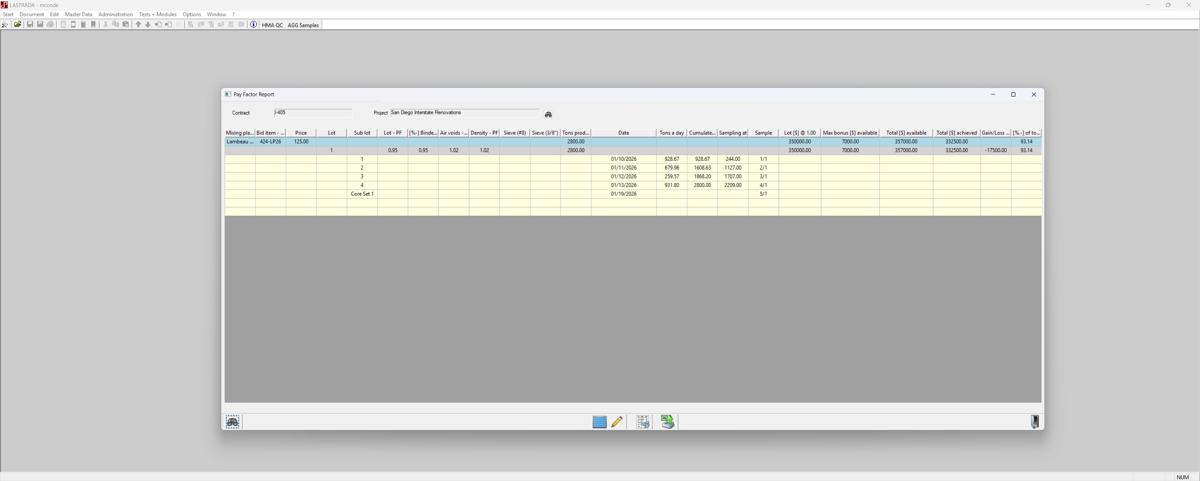Click the HMA QC toolbar button

click(x=272, y=25)
